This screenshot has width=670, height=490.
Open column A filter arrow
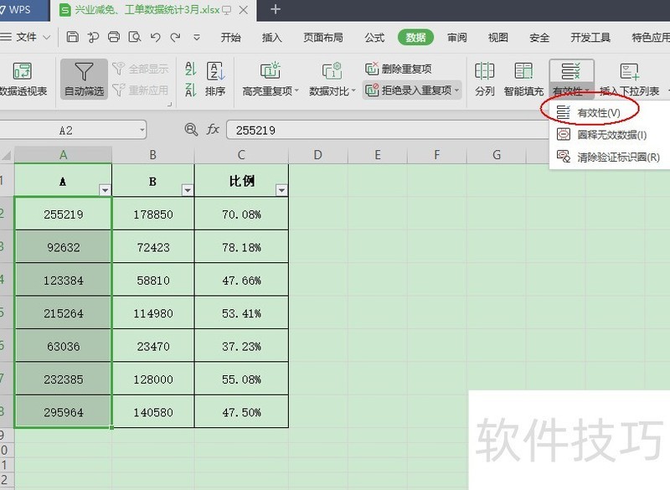(x=105, y=189)
